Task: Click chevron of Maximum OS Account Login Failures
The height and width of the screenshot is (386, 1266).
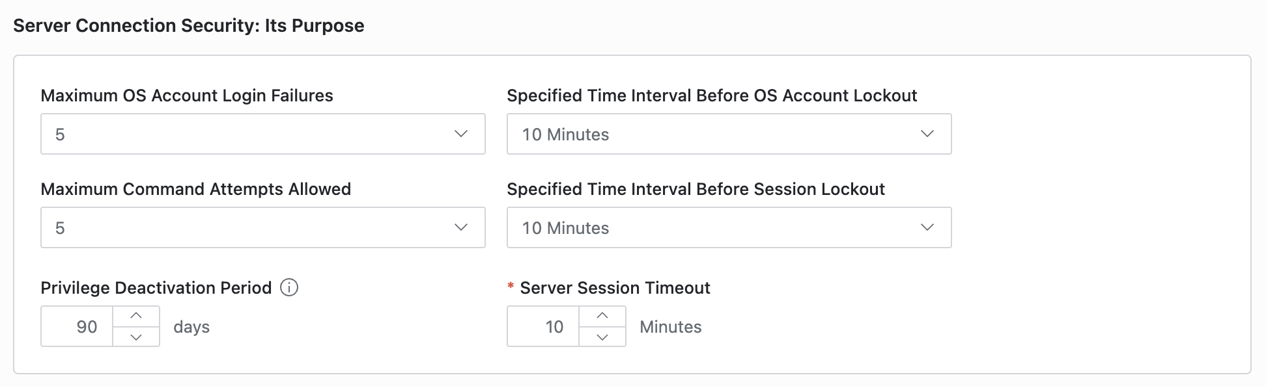Action: coord(461,134)
